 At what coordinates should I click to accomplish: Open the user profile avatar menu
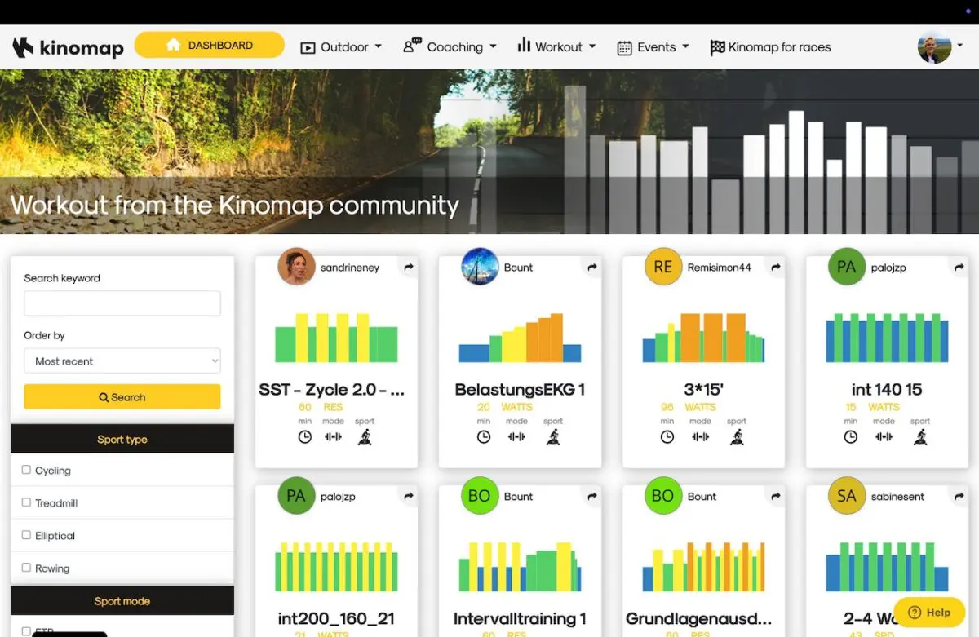click(941, 46)
